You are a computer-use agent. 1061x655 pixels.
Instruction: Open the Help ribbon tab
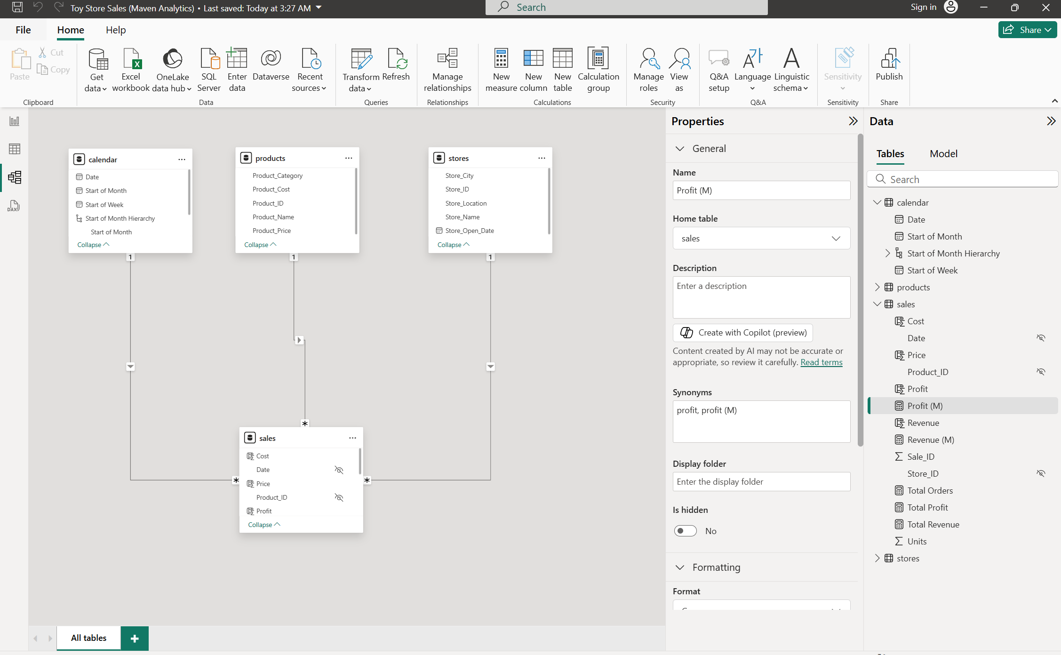[116, 30]
